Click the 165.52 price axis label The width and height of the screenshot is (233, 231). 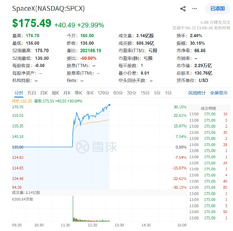click(18, 115)
